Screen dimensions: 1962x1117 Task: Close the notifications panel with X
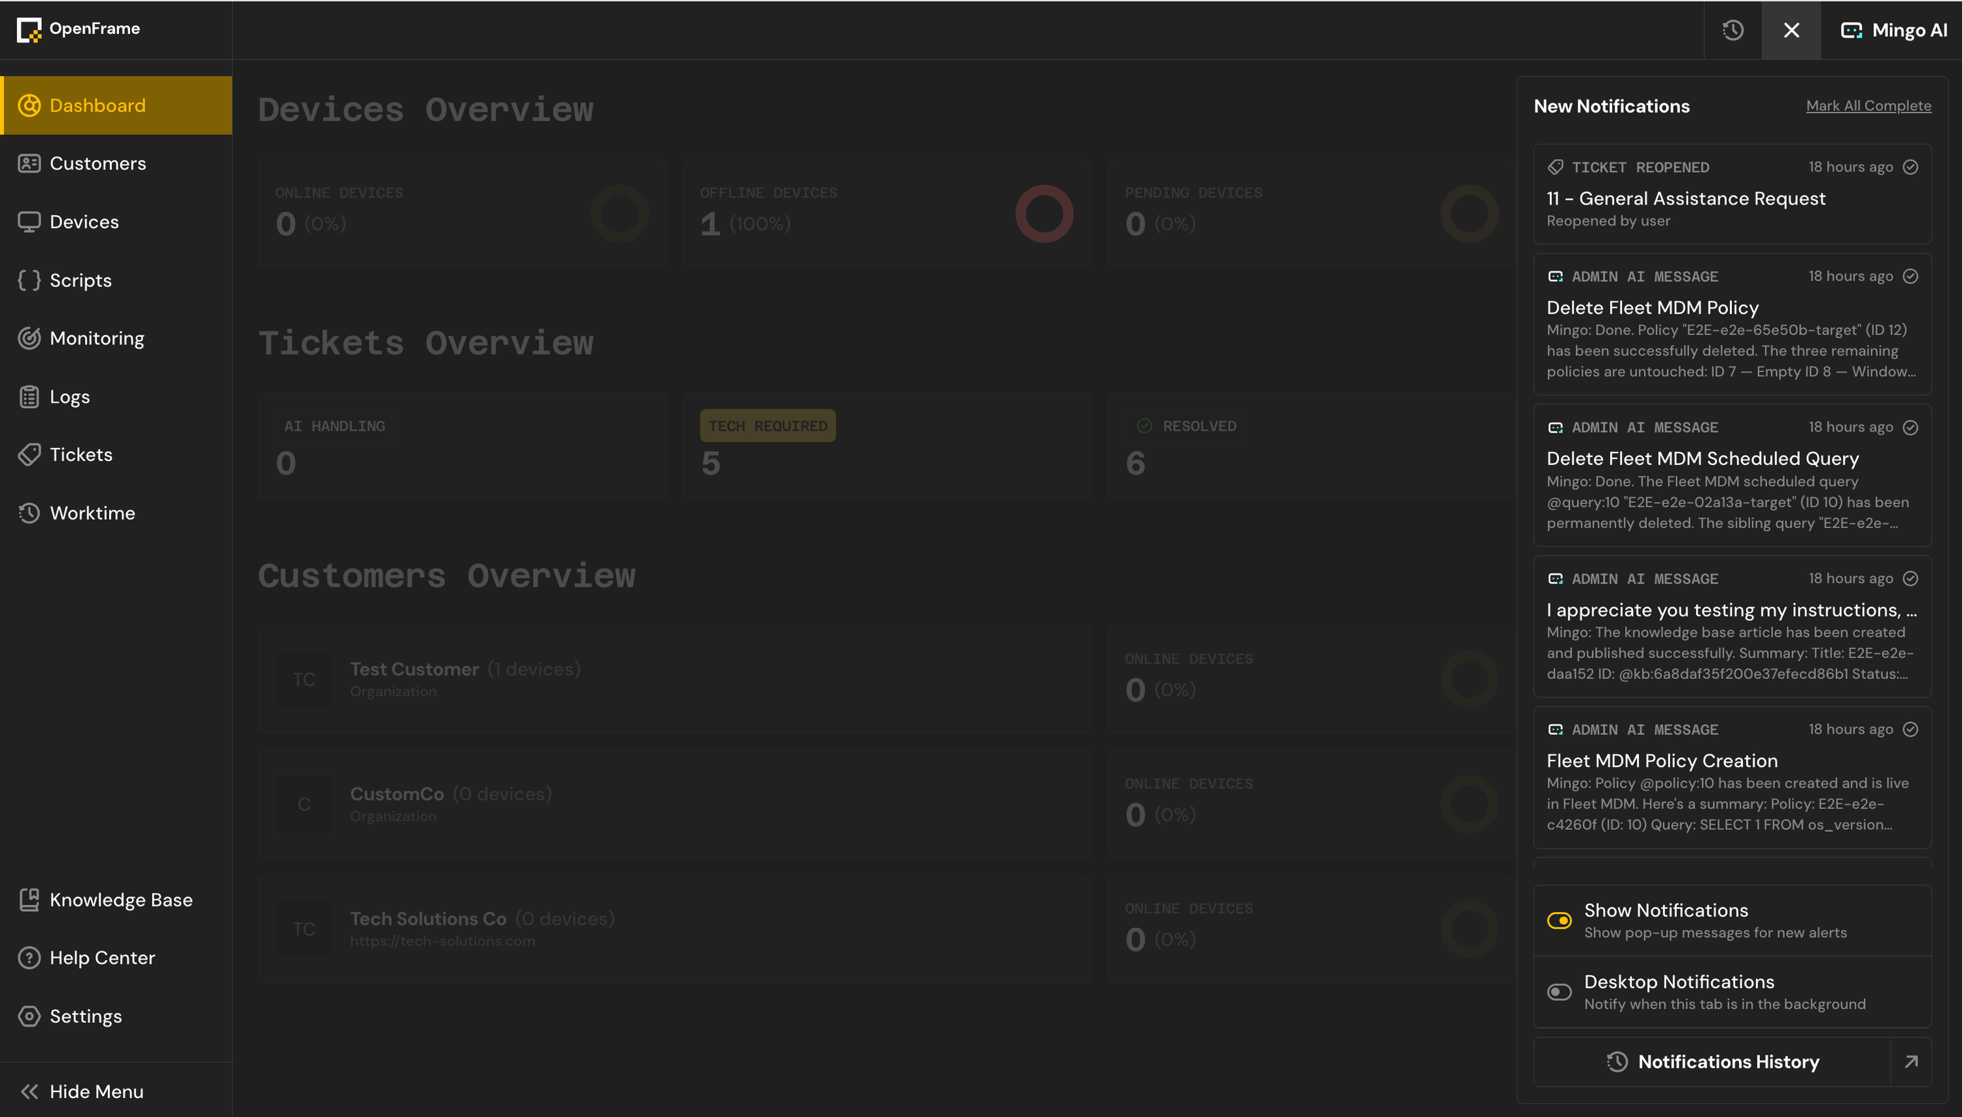(x=1791, y=30)
